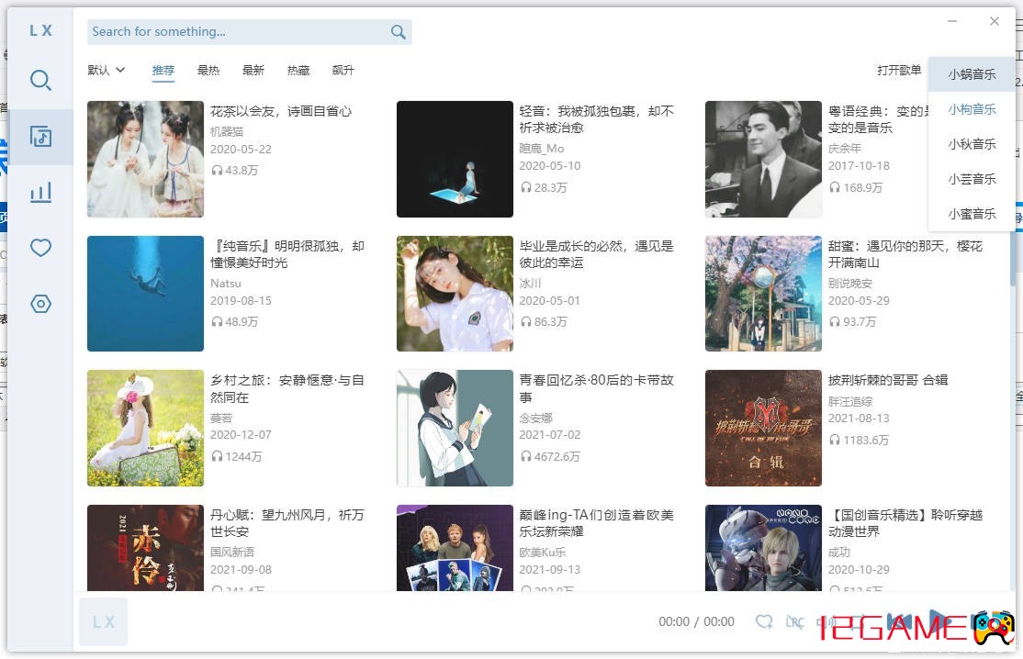Click the volume speaker icon in player bar
This screenshot has width=1023, height=659.
[x=825, y=621]
